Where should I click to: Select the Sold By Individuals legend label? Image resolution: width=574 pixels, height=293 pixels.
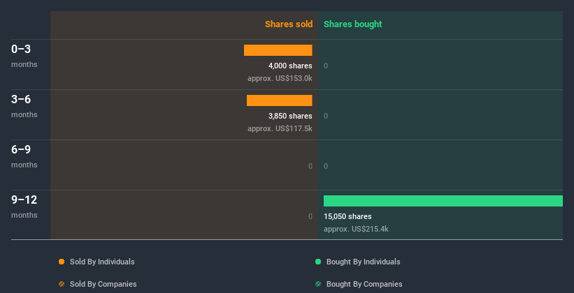[x=102, y=262]
